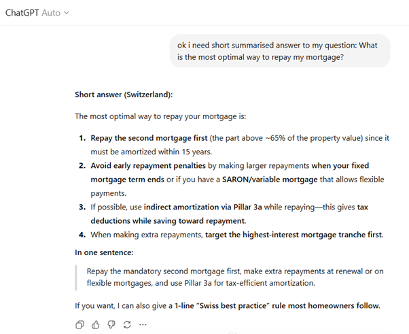Click the user's mortgage question bubble
Screen dimensions: 409x334
[x=279, y=51]
